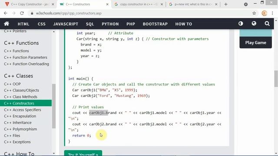Click the sidebar scrollbar thumb
The width and height of the screenshot is (278, 156).
coord(54,106)
